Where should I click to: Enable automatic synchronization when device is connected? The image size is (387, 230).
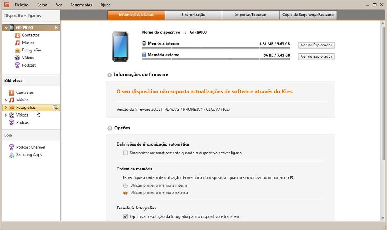point(126,153)
